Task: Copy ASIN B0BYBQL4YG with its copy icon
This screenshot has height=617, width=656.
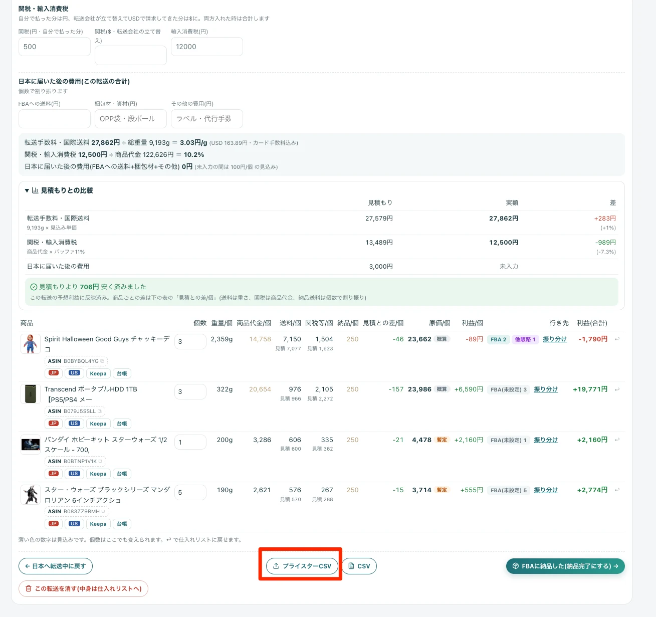Action: click(x=103, y=361)
